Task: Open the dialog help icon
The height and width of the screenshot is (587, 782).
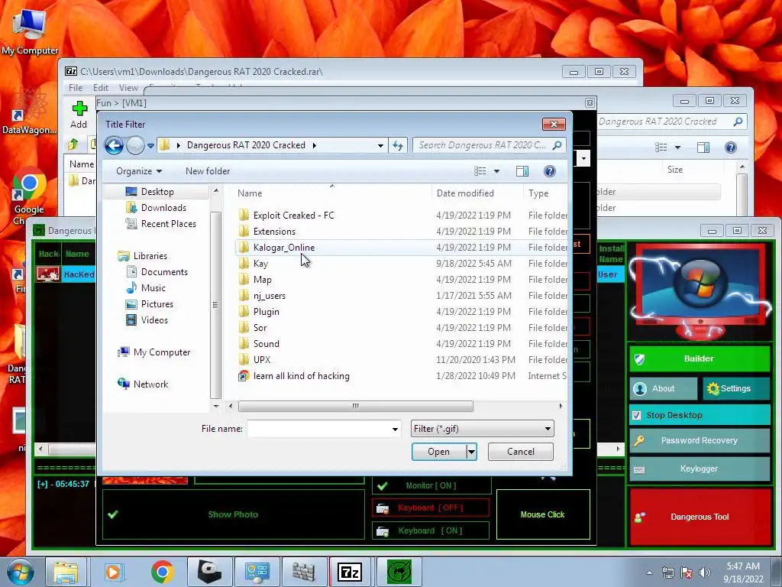Action: 550,171
